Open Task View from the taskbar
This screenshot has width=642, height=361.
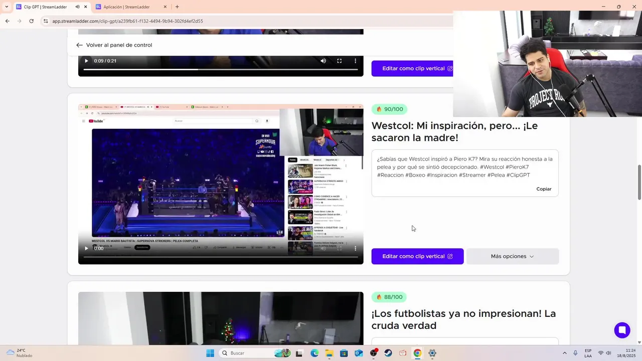point(299,353)
